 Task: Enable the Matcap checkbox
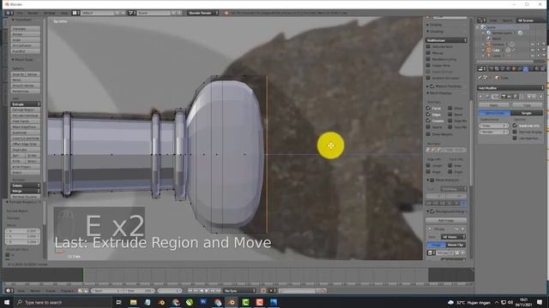pyautogui.click(x=428, y=53)
